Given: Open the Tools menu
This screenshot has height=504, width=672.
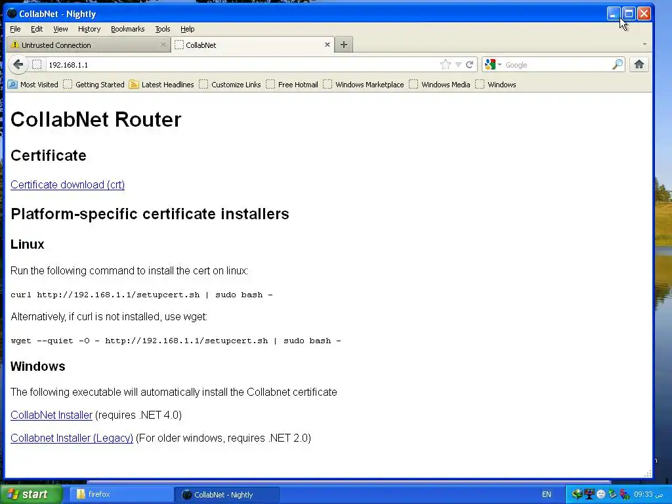Looking at the screenshot, I should 163,29.
